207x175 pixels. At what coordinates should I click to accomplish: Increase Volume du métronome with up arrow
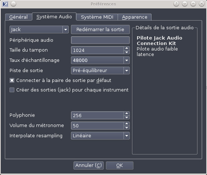pyautogui.click(x=127, y=124)
